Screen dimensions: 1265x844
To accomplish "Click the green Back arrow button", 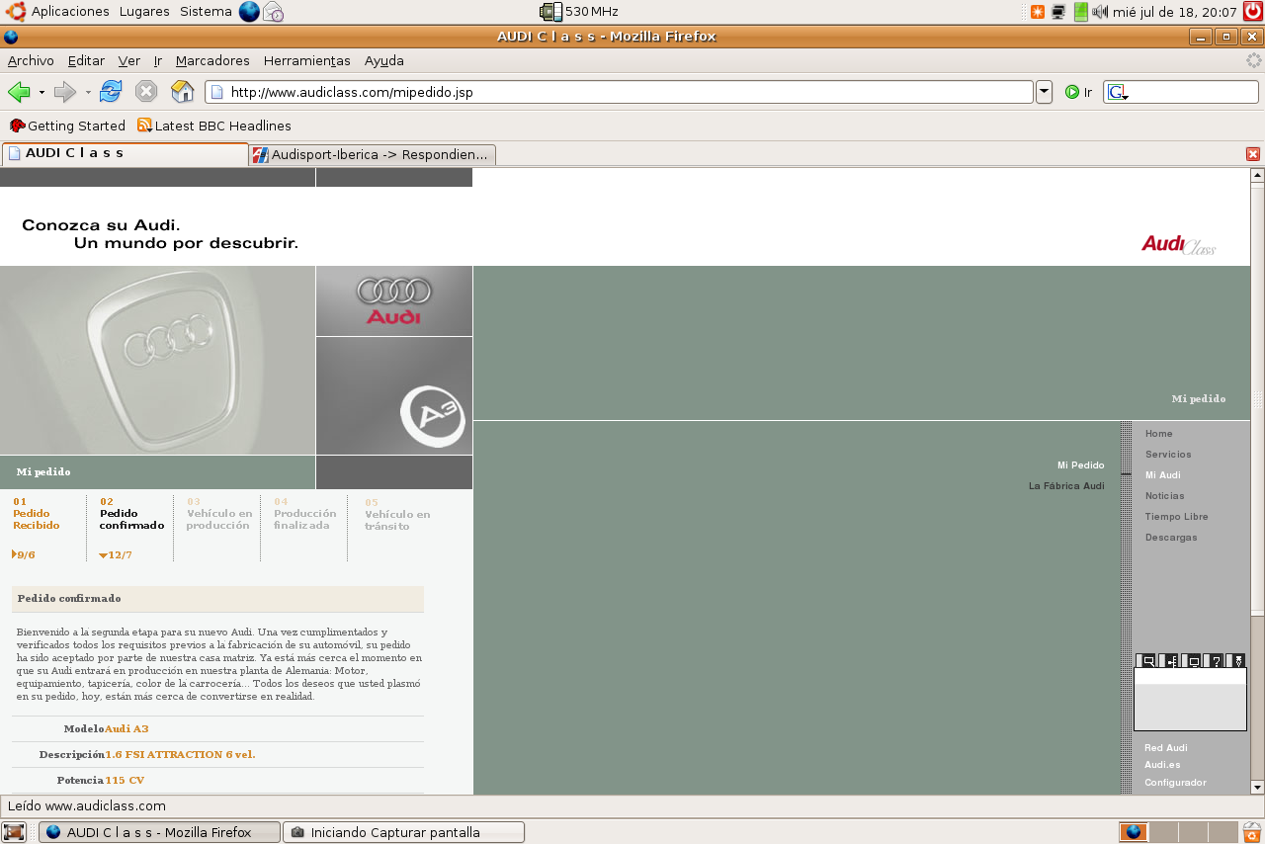I will click(x=19, y=92).
